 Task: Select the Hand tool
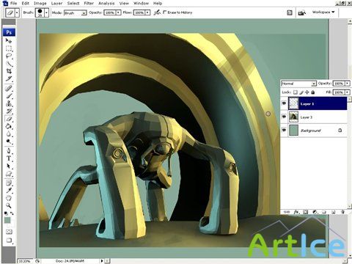pos(9,198)
